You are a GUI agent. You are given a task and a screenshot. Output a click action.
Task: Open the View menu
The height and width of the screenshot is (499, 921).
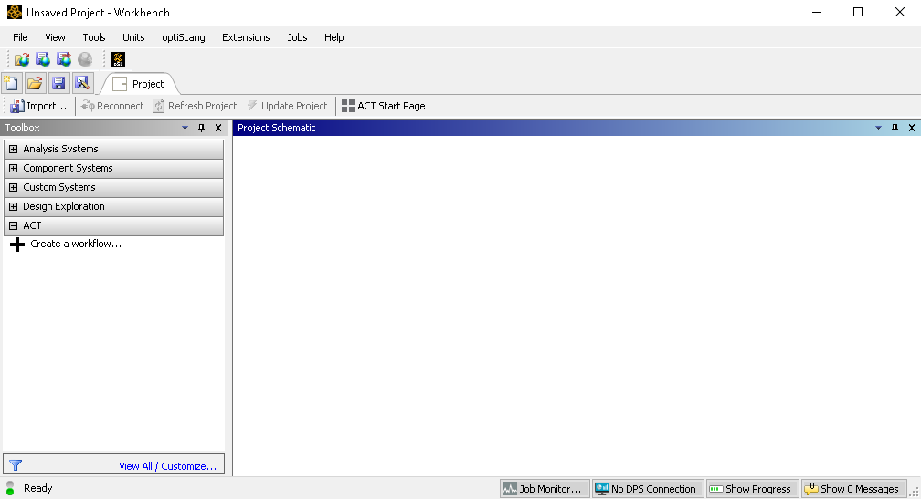click(x=55, y=37)
